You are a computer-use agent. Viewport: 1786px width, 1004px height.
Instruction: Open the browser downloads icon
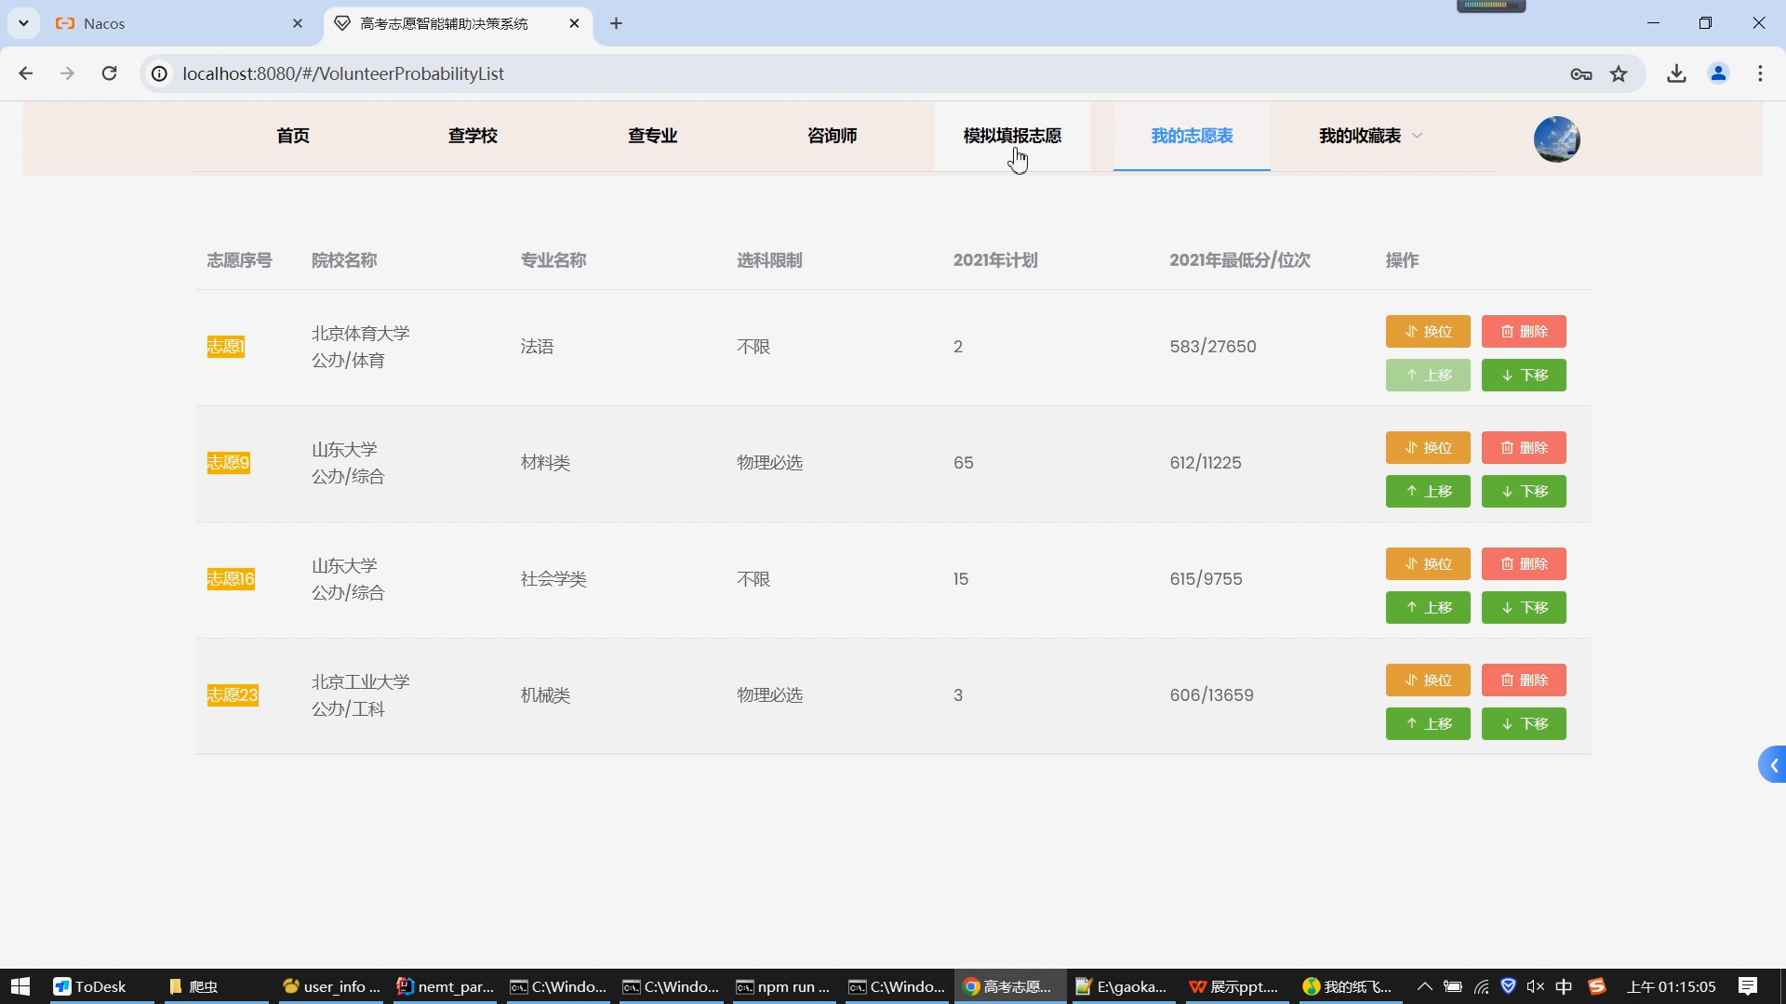[1676, 73]
